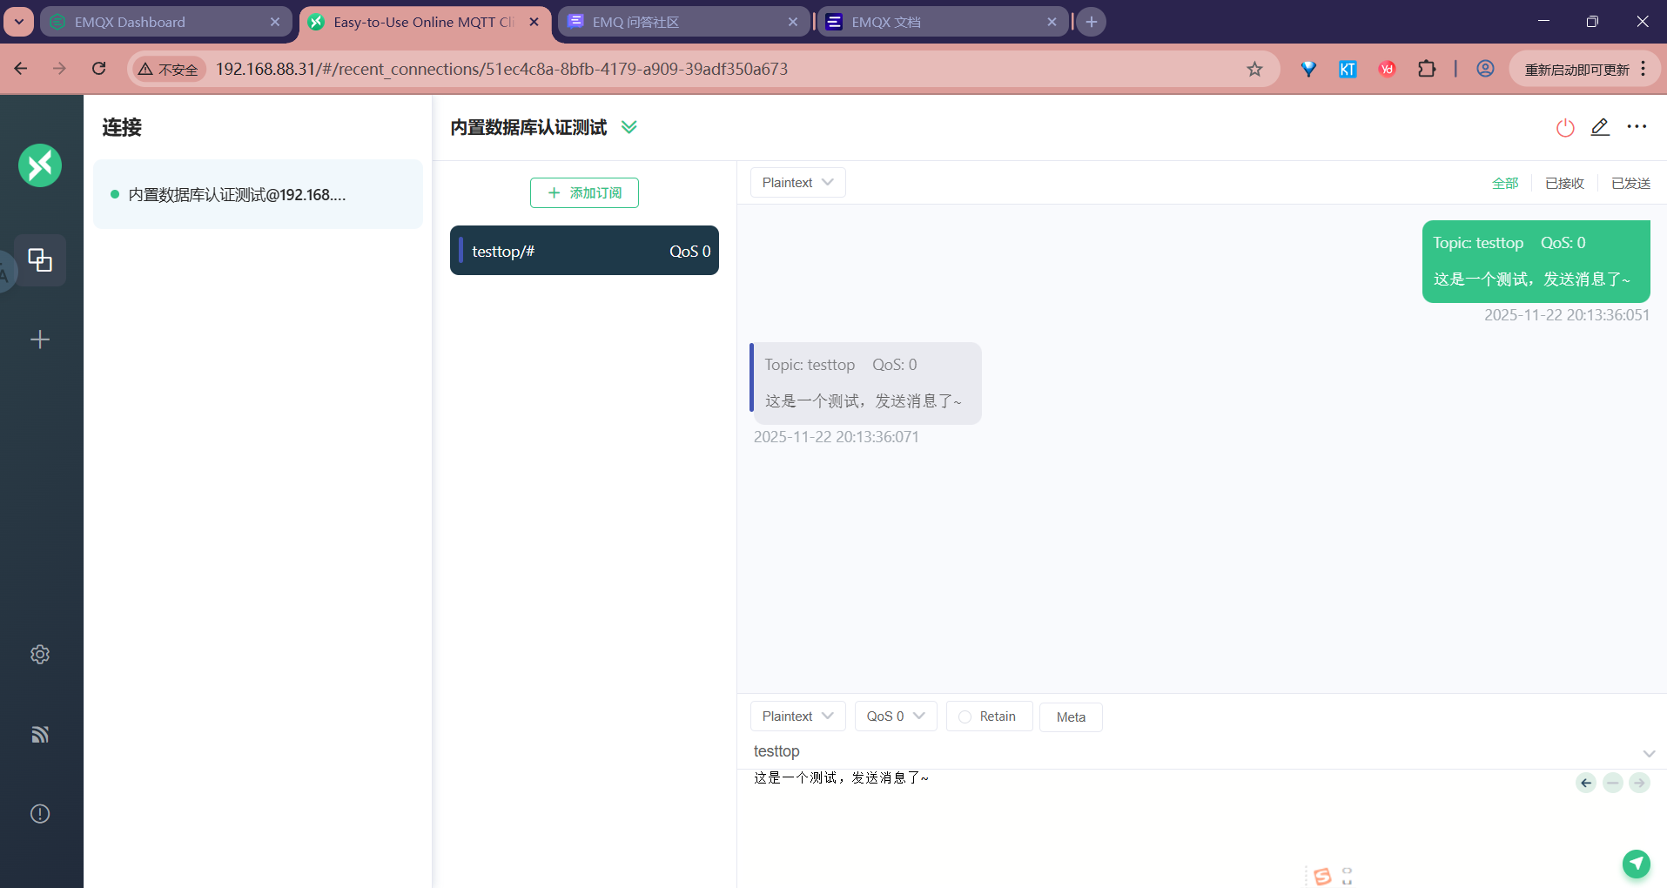Open the Chrome three-dot menu

(1643, 69)
